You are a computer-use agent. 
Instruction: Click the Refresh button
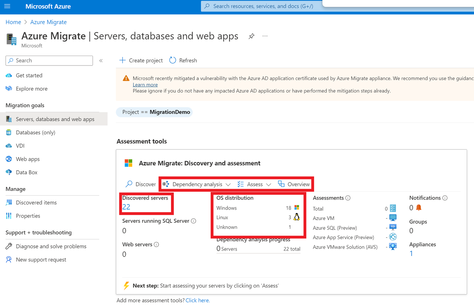(183, 60)
